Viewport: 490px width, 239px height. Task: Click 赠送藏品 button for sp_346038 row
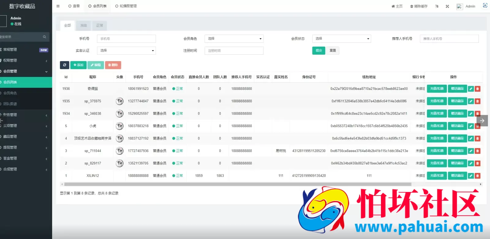click(457, 113)
